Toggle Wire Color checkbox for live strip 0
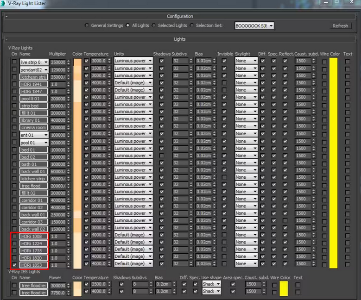This screenshot has width=361, height=300. [324, 62]
